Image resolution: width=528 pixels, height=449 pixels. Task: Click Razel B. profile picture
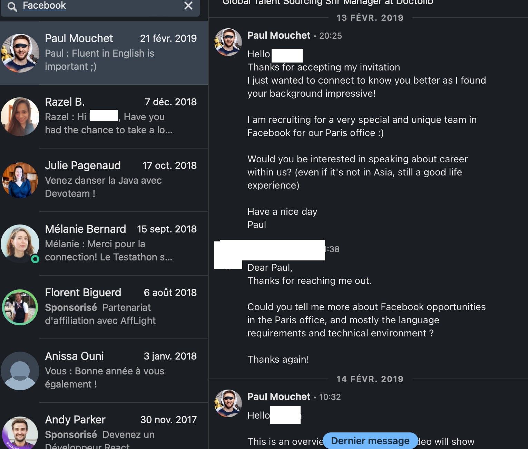coord(20,117)
